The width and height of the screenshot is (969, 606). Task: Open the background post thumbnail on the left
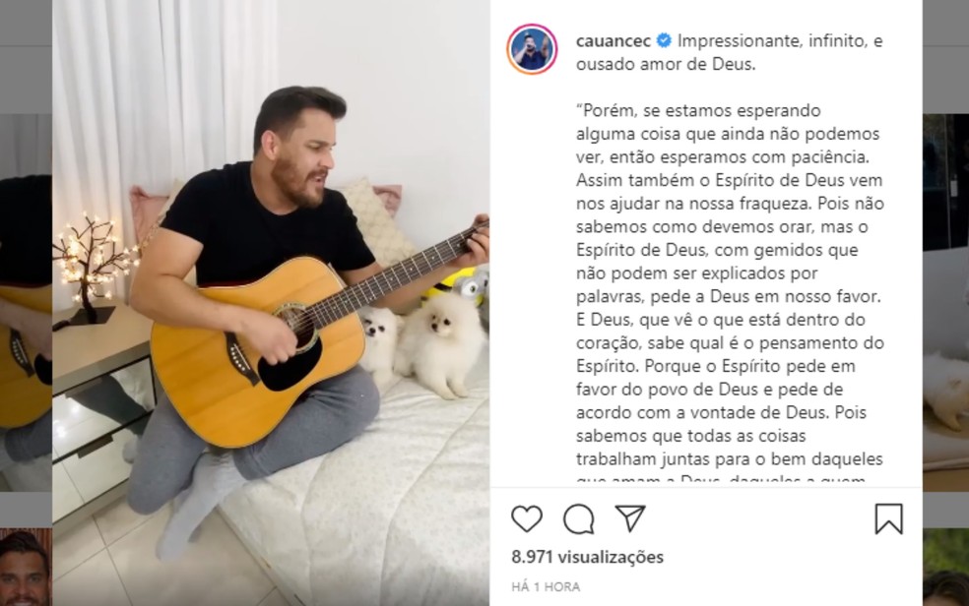pos(26,302)
